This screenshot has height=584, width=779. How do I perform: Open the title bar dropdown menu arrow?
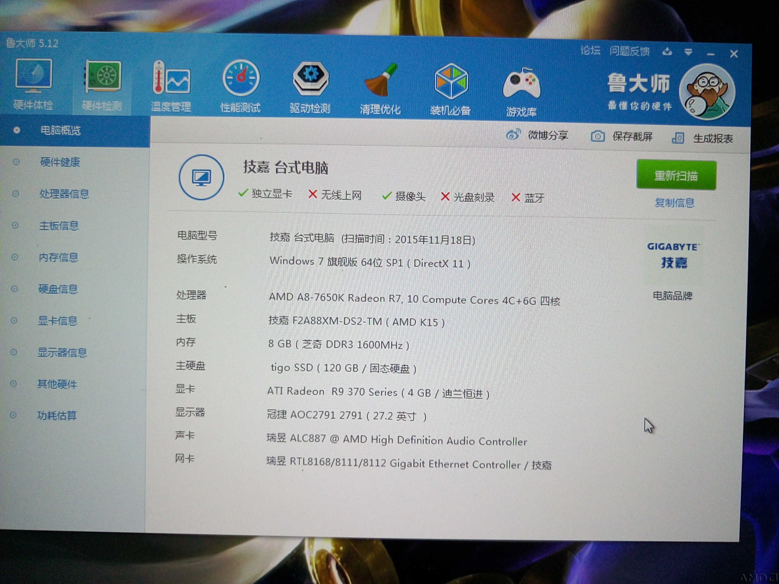pos(688,53)
